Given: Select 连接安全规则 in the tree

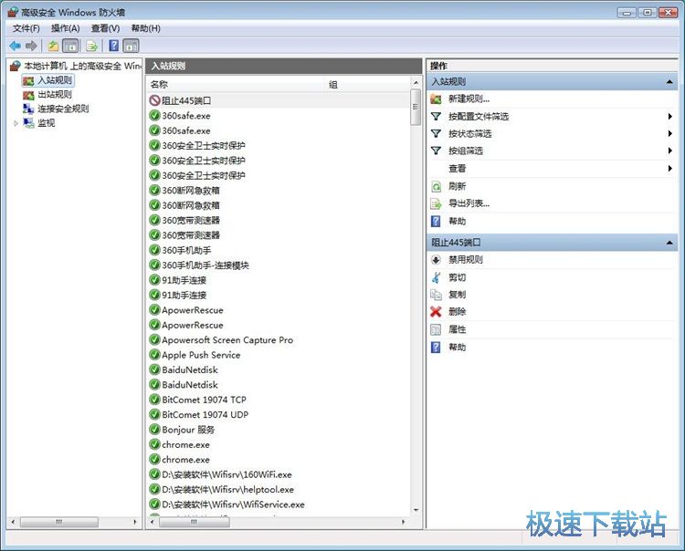Looking at the screenshot, I should (63, 109).
